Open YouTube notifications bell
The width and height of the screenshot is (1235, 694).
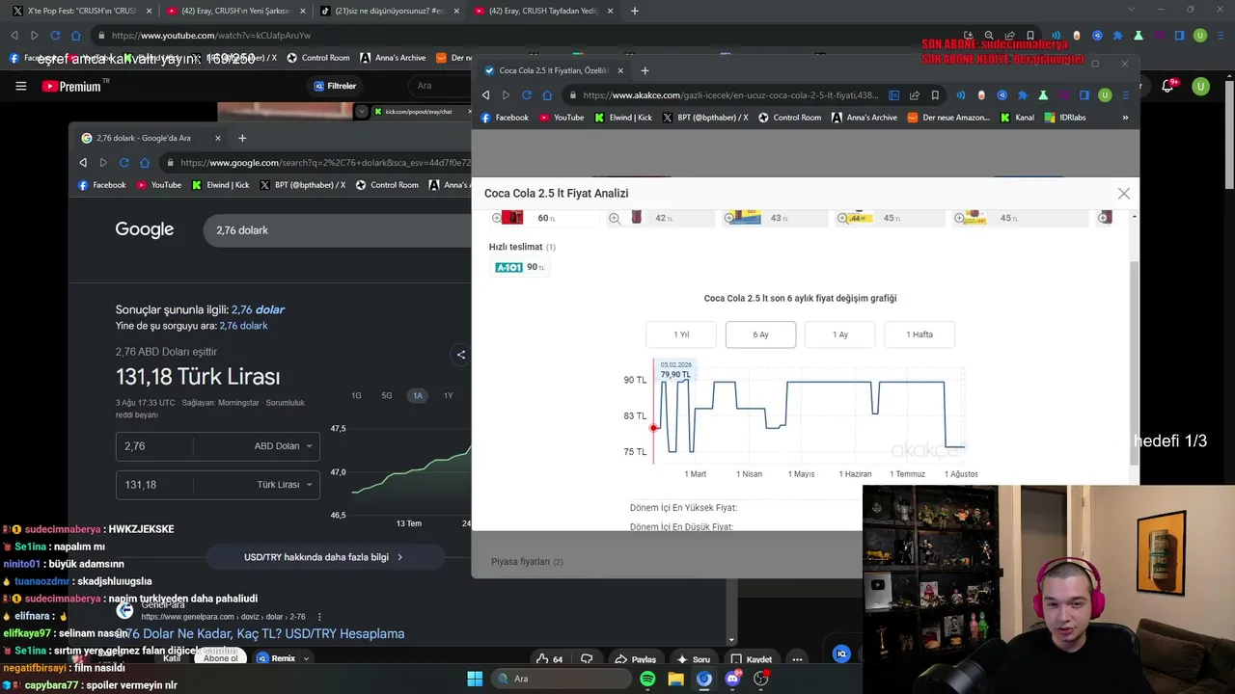tap(1167, 86)
